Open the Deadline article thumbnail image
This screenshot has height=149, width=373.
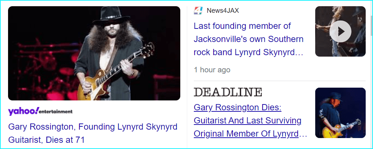click(340, 112)
